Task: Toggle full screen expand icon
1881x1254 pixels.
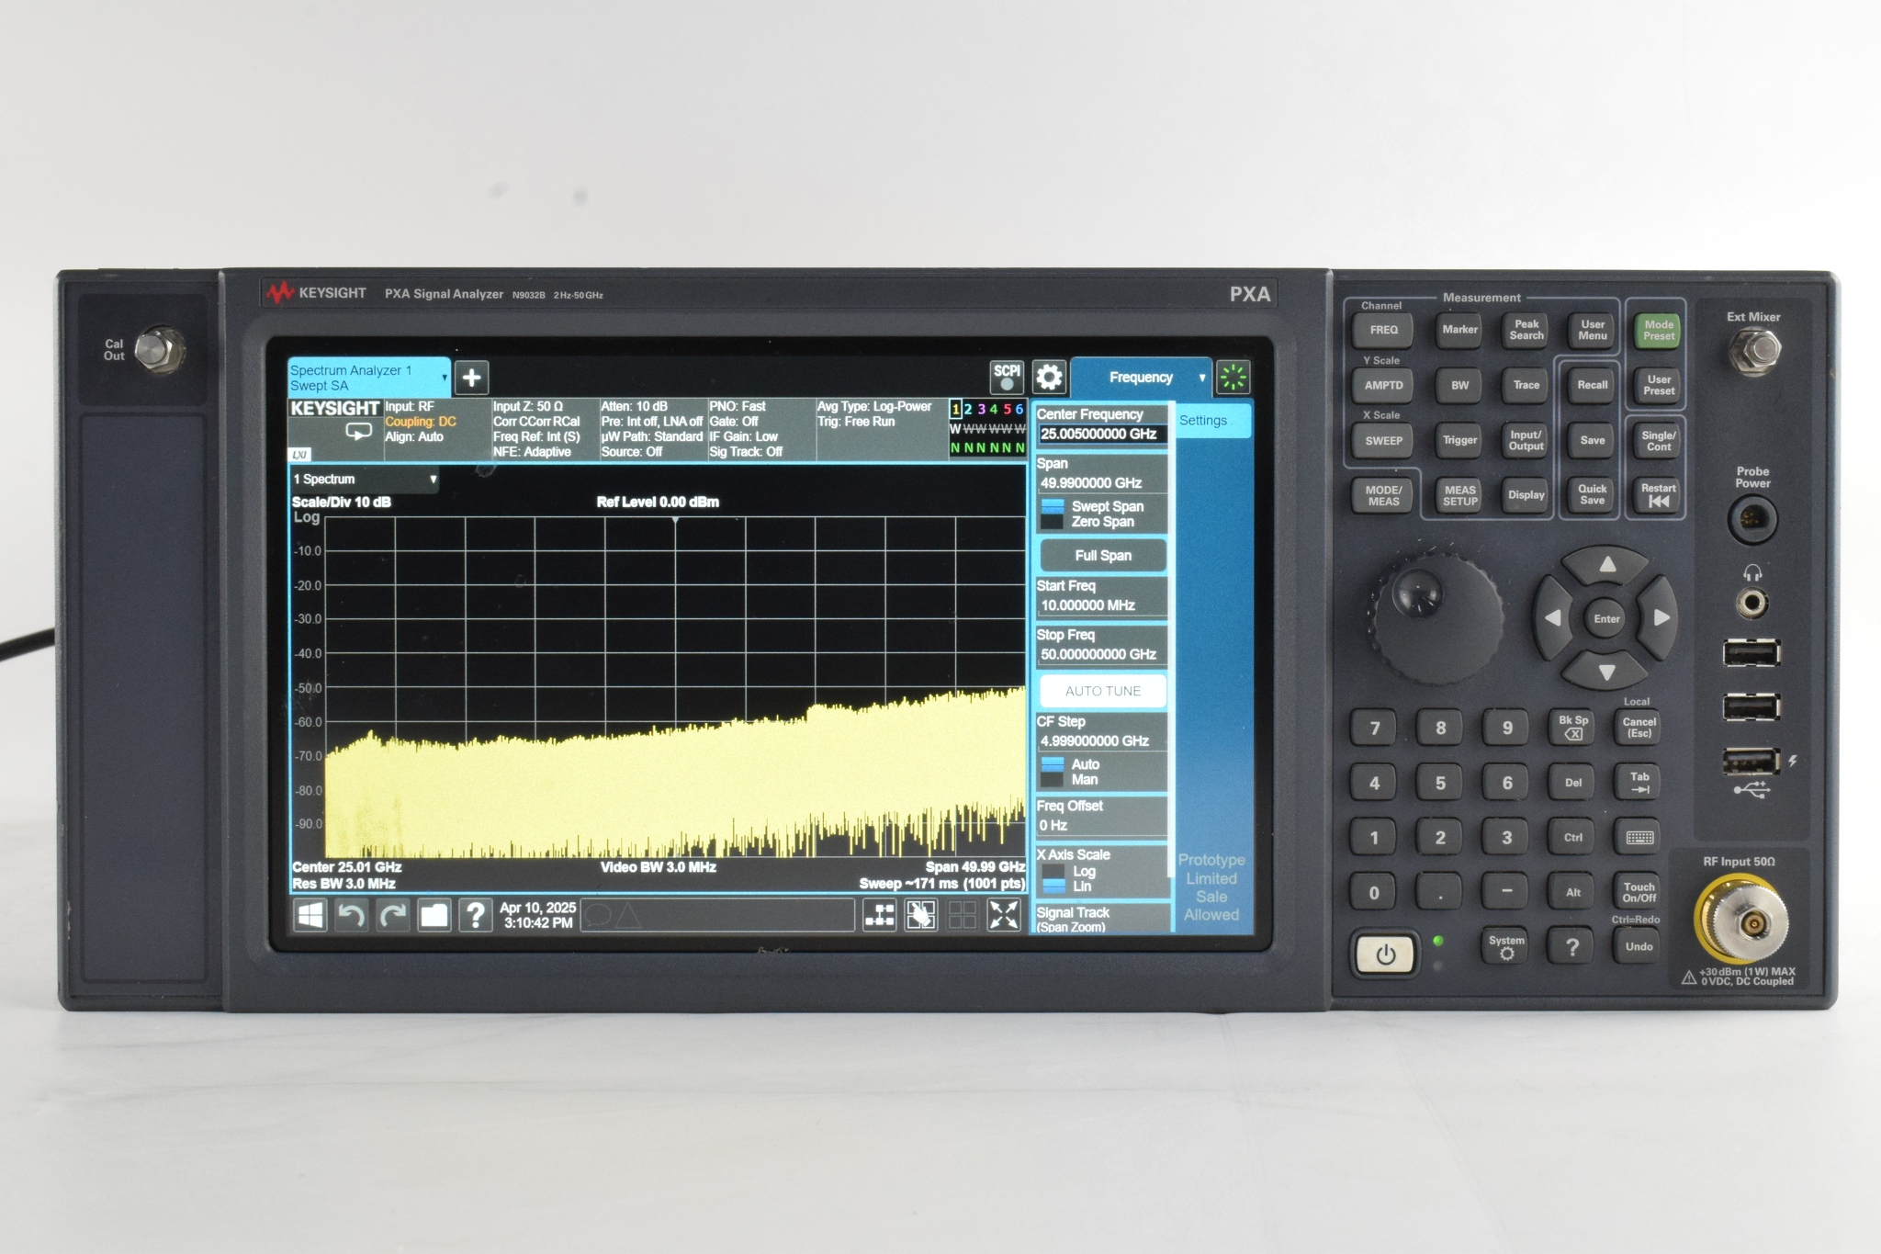Action: [x=1004, y=915]
